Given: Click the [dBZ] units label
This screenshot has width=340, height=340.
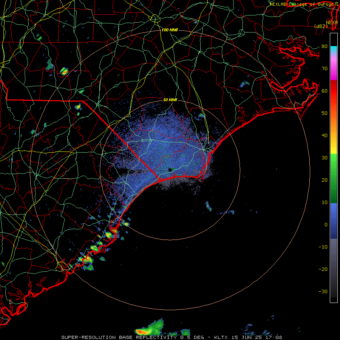Looking at the screenshot, I should click(x=321, y=26).
